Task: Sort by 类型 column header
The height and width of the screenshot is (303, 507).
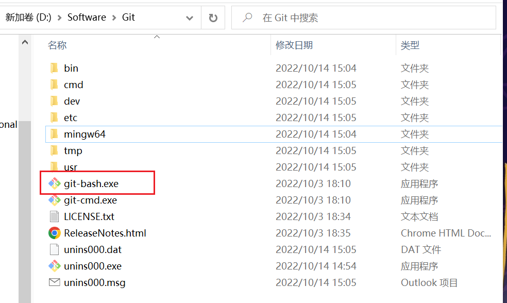Action: (410, 45)
